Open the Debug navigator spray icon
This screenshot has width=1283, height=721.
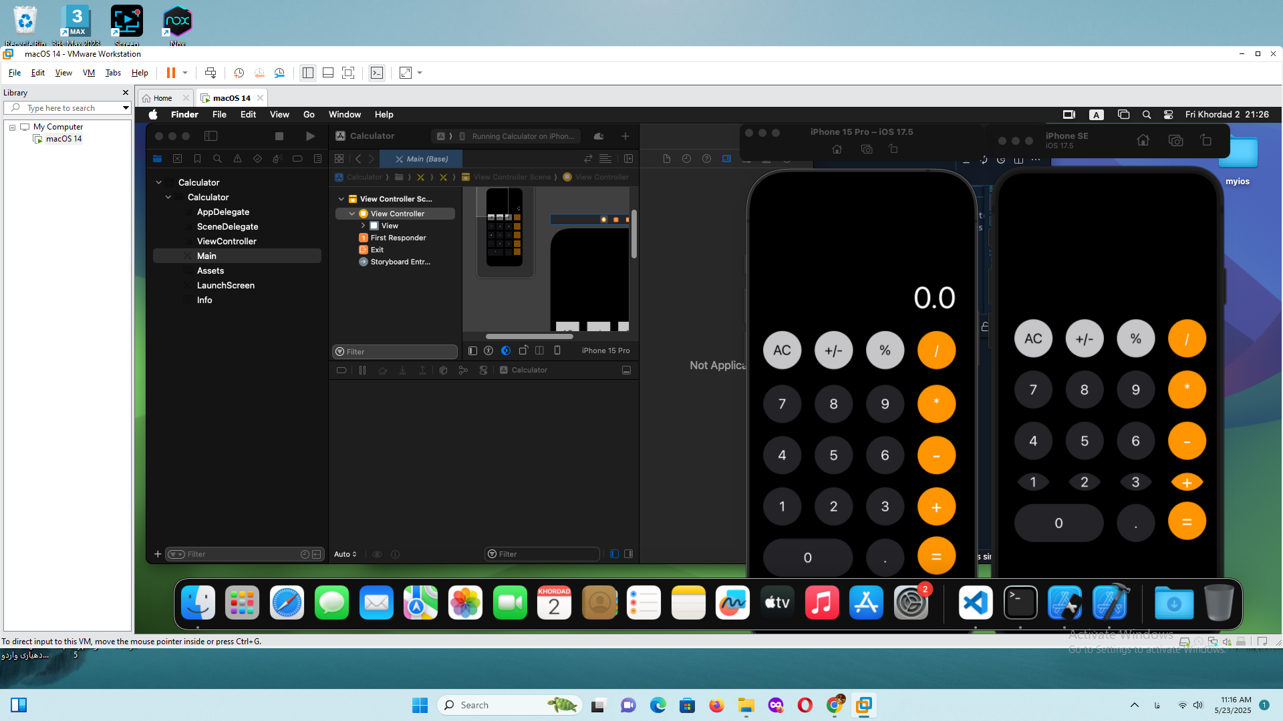coord(277,159)
